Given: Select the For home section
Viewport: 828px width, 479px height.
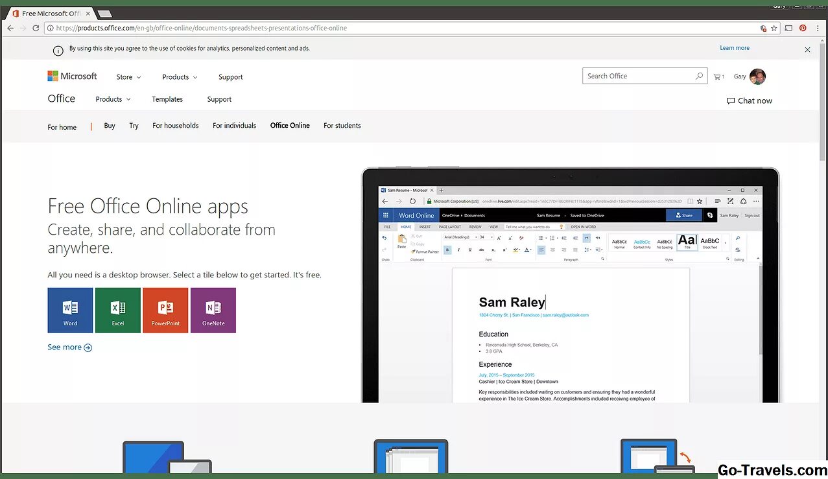Looking at the screenshot, I should click(x=62, y=127).
